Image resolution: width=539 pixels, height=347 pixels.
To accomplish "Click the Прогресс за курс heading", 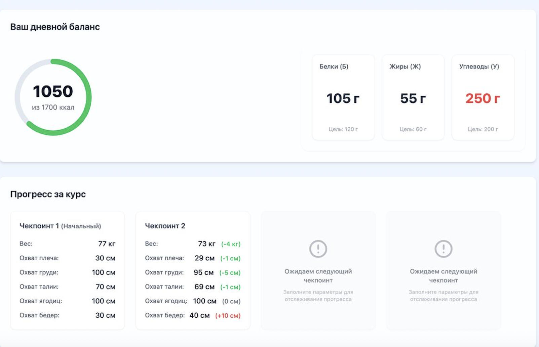I will [48, 194].
